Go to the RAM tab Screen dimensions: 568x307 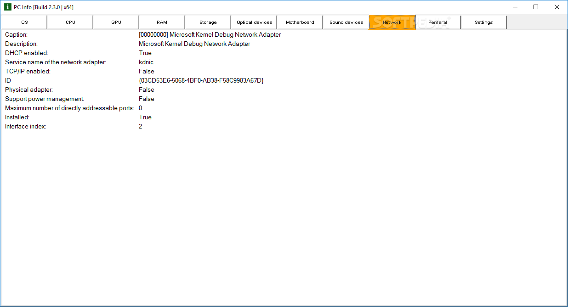coord(162,22)
